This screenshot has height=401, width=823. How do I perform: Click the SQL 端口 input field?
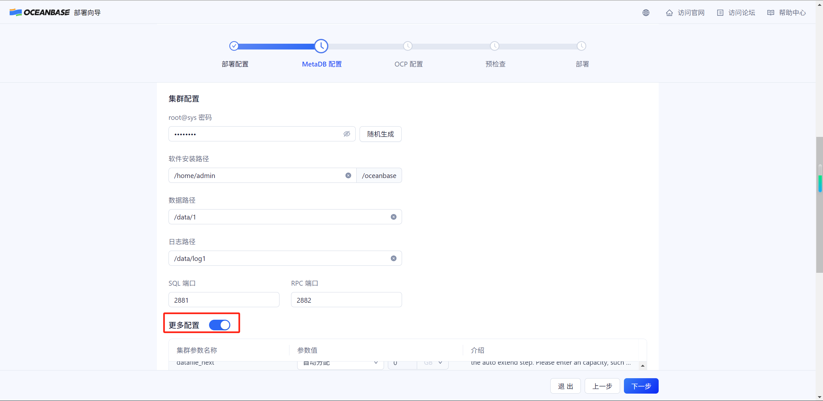[224, 300]
